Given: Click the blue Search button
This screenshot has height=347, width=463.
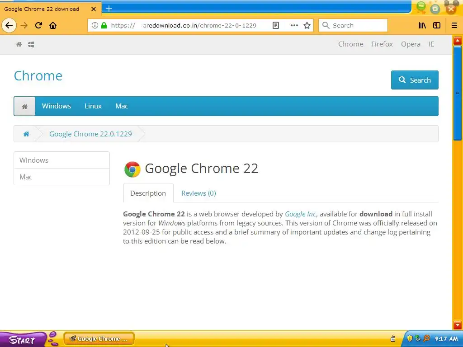Looking at the screenshot, I should click(415, 80).
